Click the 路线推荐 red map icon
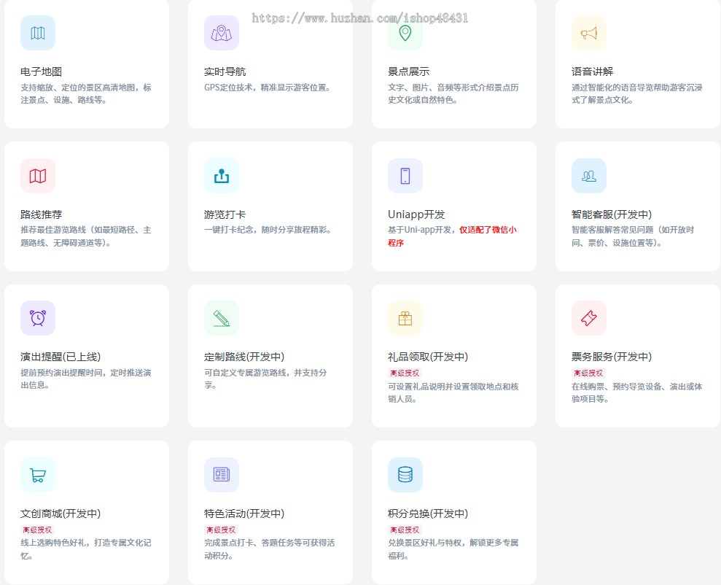 (38, 176)
